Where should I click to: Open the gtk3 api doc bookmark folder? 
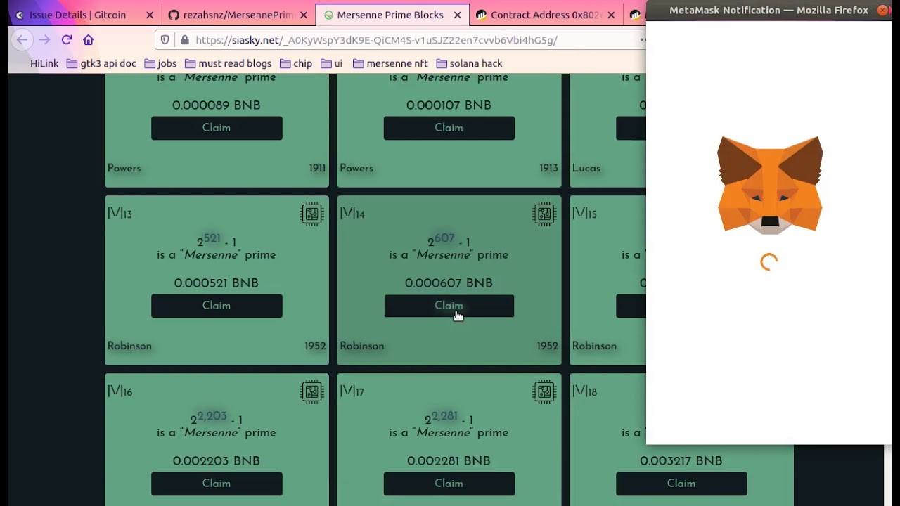point(101,63)
